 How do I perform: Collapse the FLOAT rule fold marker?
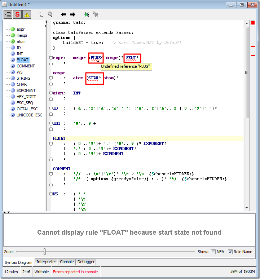51,144
